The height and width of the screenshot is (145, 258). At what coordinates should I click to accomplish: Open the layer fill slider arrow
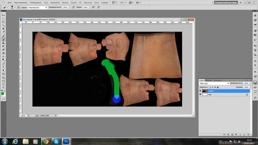[x=250, y=87]
